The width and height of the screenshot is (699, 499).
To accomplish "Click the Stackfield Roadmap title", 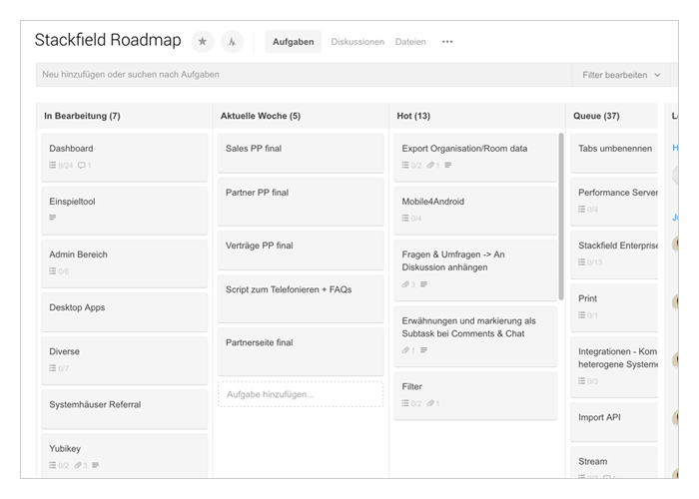I will (x=108, y=40).
